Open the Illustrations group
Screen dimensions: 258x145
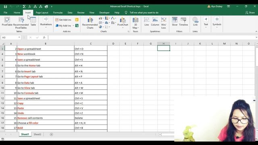[46, 22]
